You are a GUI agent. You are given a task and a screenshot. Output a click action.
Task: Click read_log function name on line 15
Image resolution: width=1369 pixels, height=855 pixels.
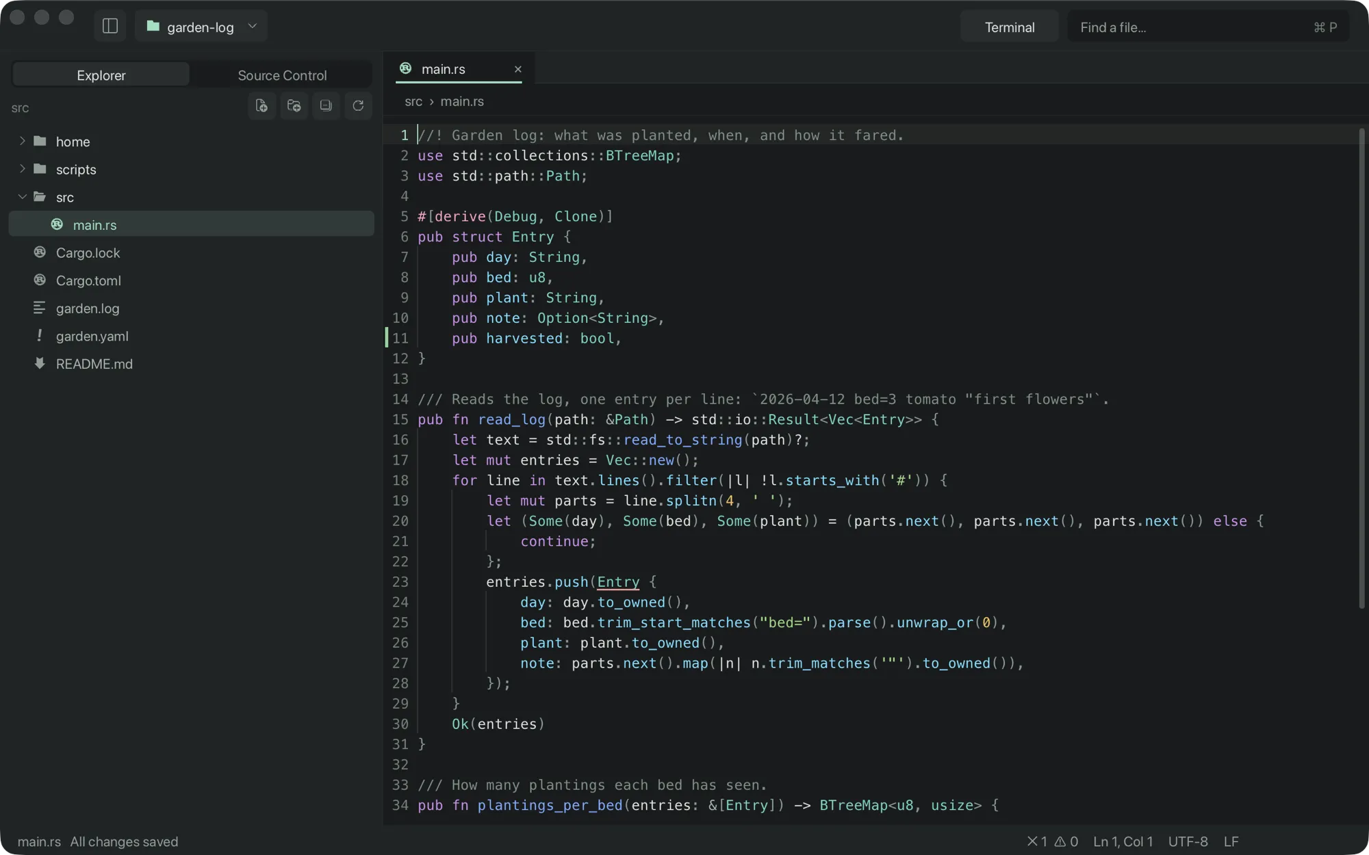coord(511,419)
